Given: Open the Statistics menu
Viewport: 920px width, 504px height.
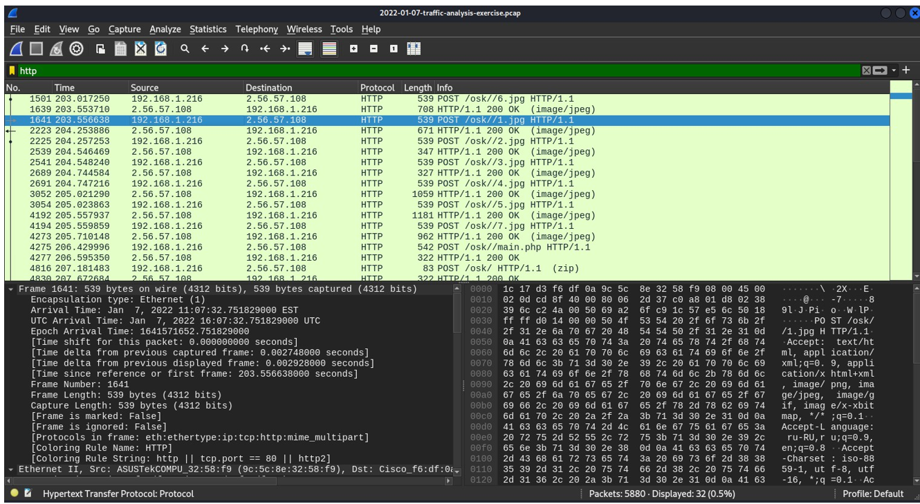Looking at the screenshot, I should [x=208, y=29].
